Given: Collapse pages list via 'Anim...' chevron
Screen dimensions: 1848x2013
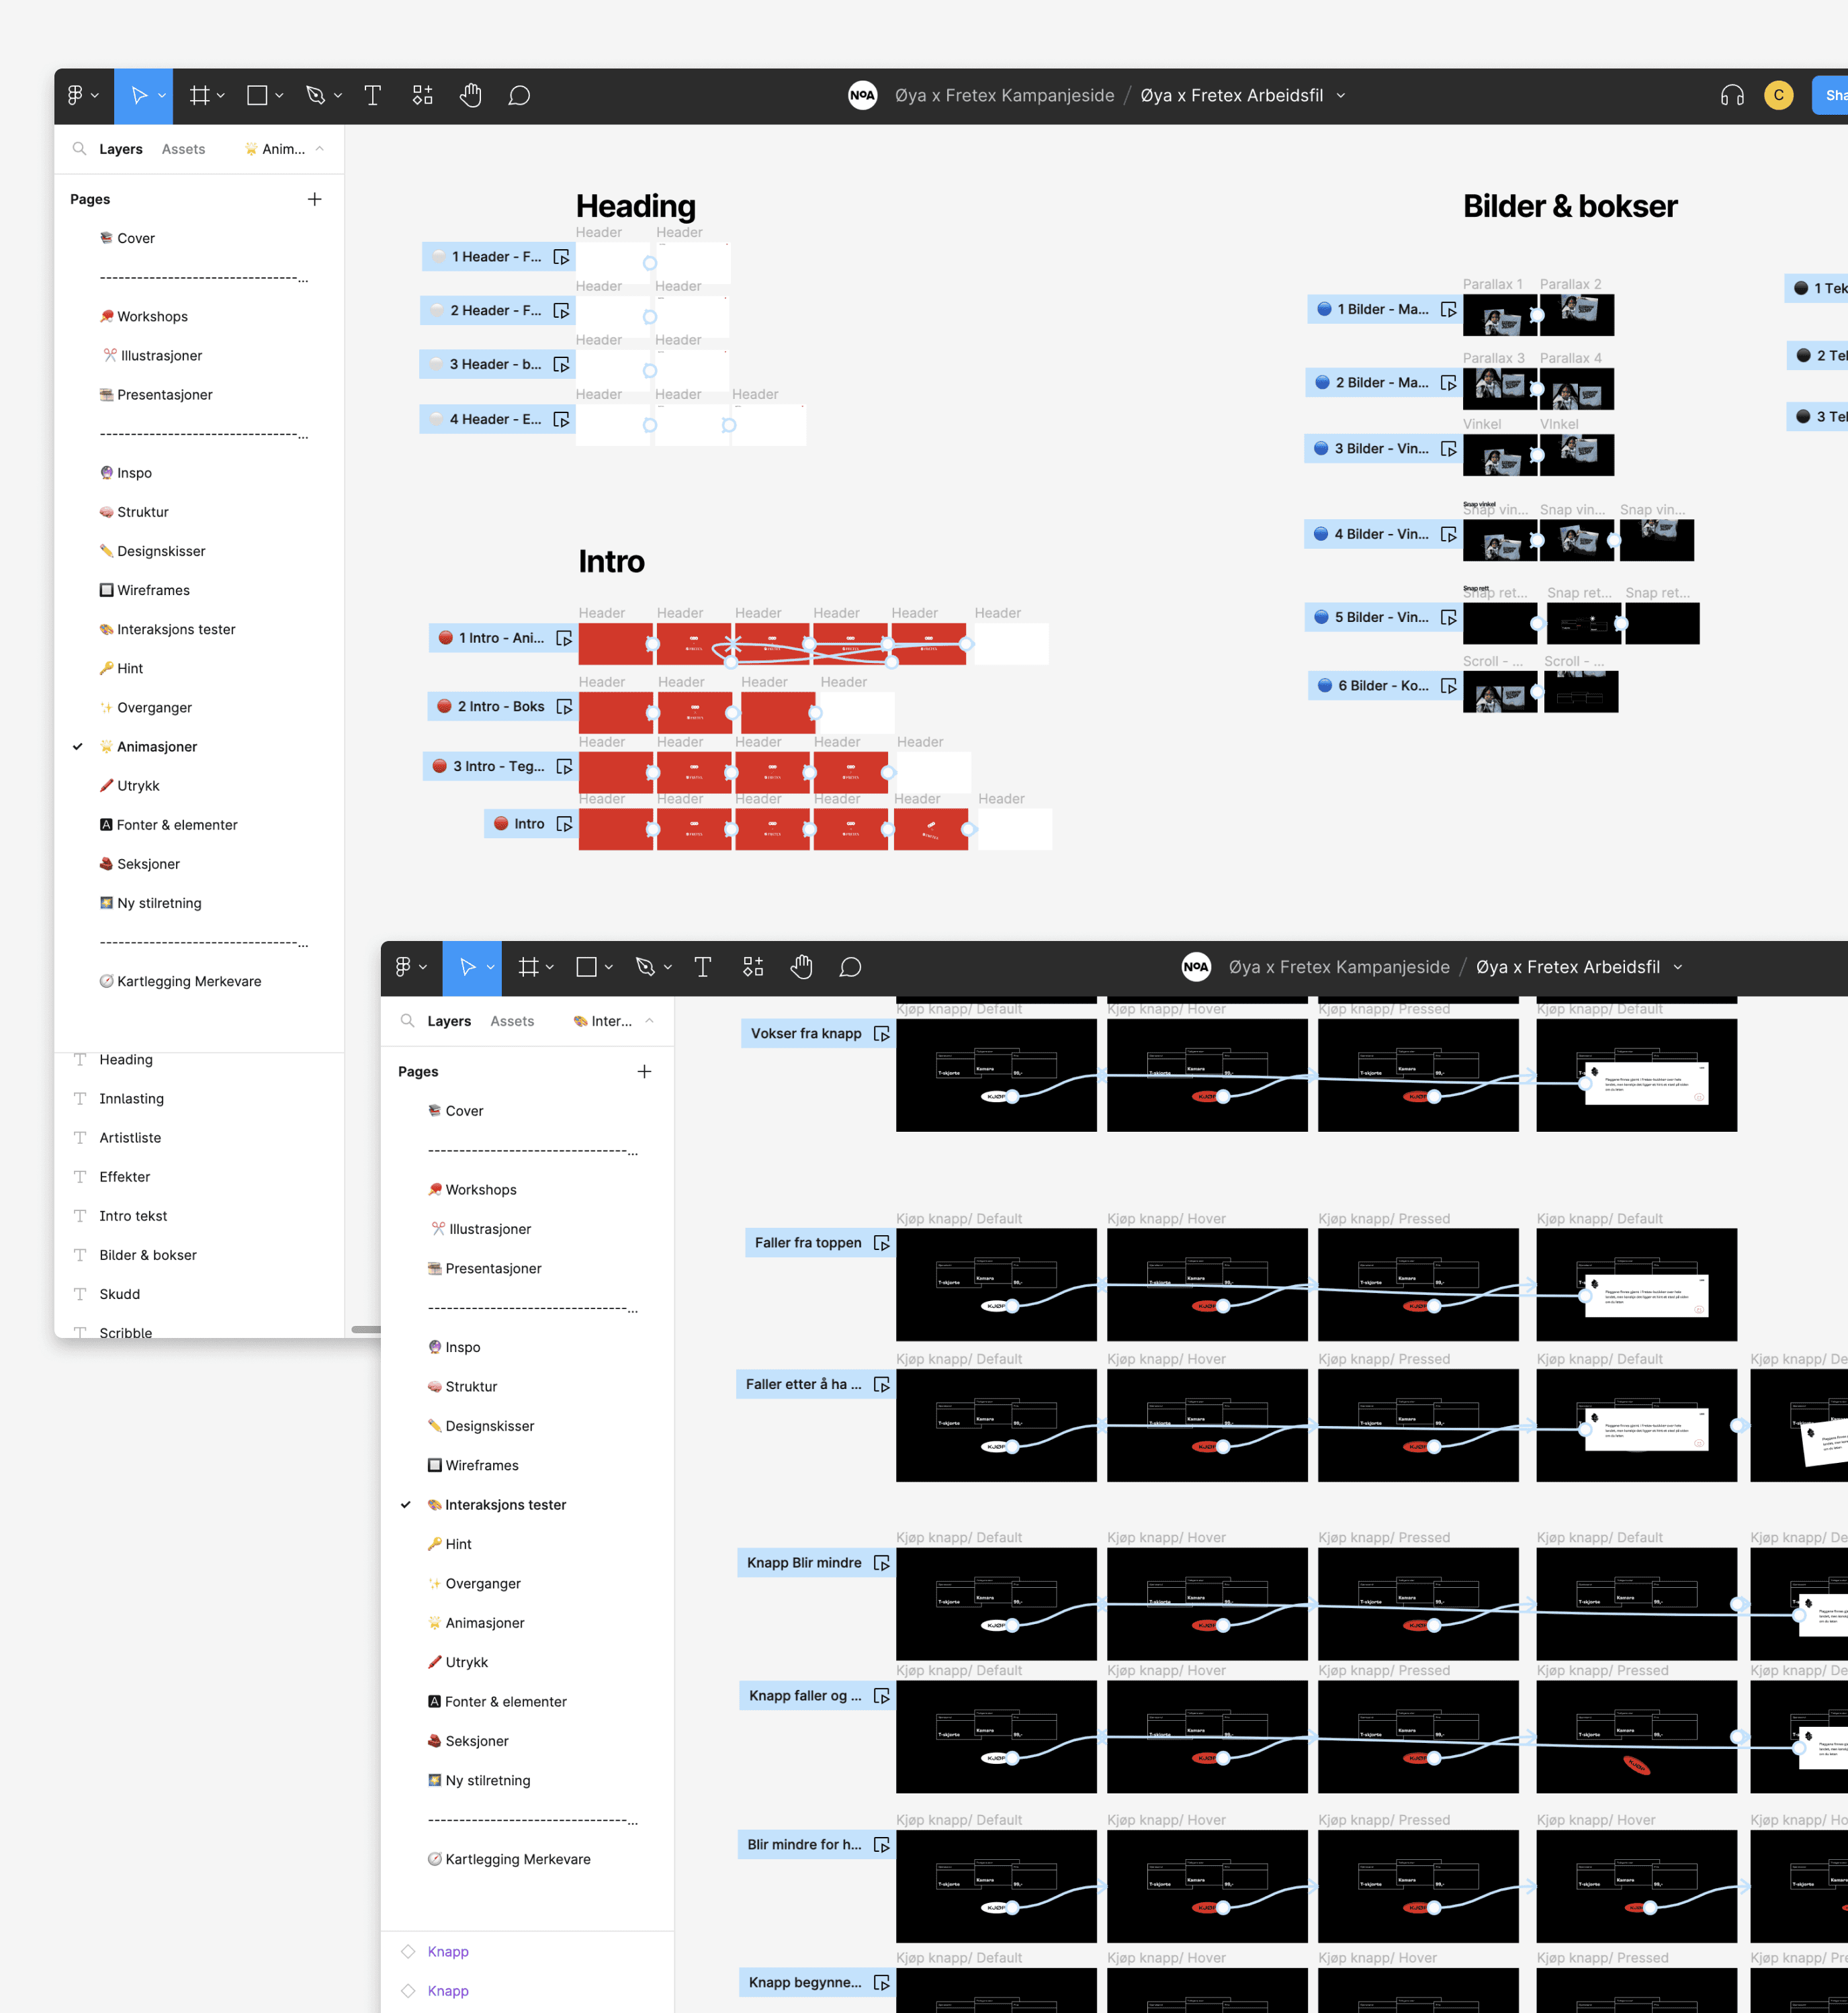Looking at the screenshot, I should 320,149.
